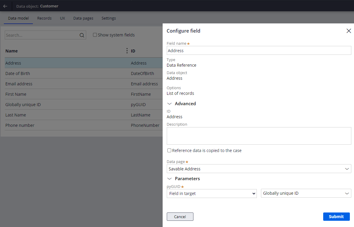
Task: Click the Description text area
Action: [x=259, y=136]
